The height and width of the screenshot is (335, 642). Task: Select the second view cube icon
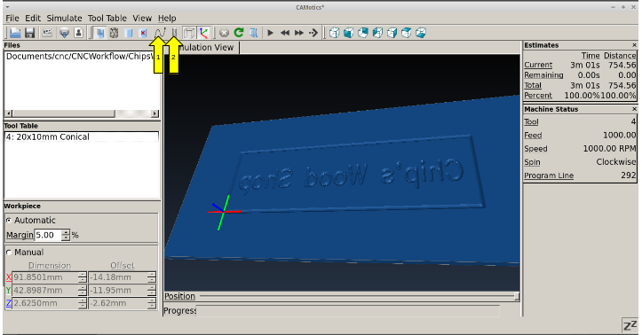coord(349,33)
